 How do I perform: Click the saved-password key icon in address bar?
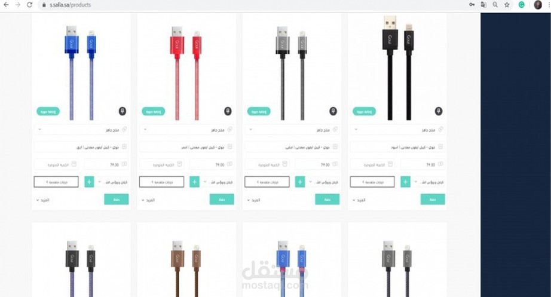point(472,5)
